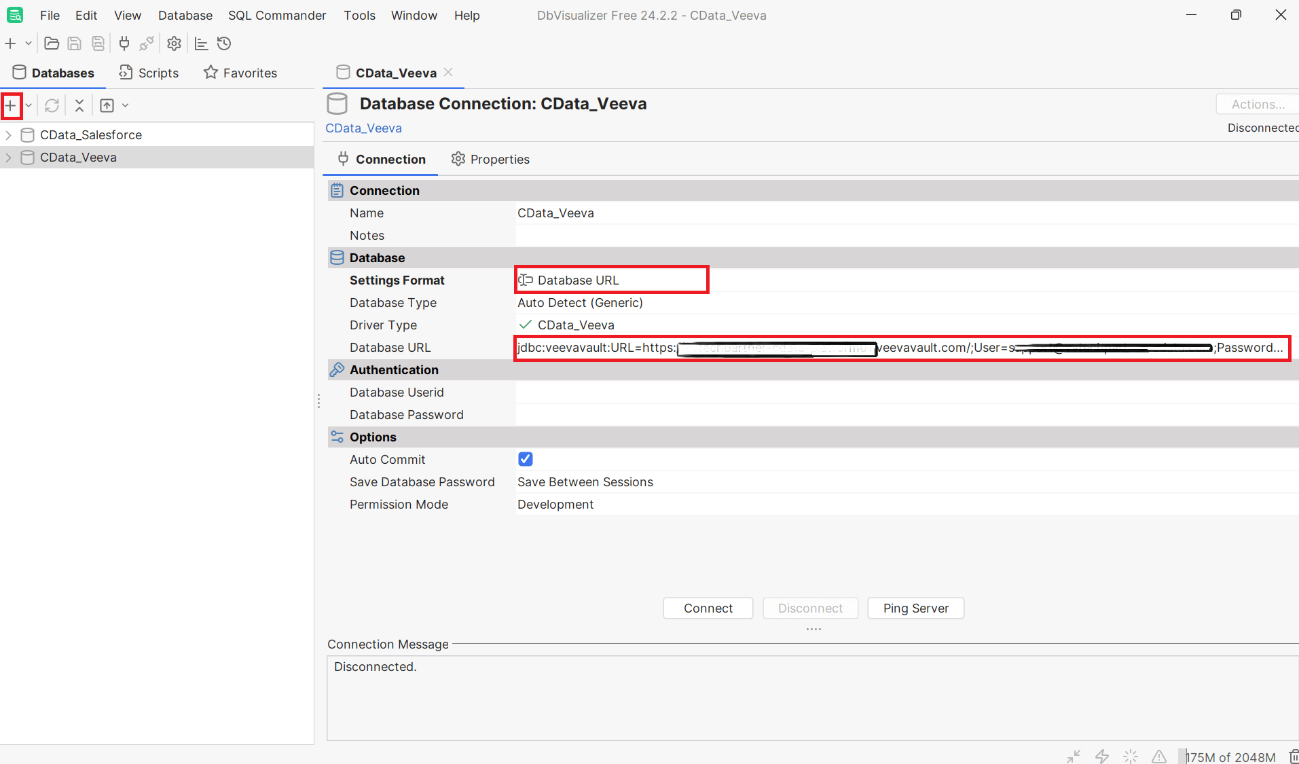
Task: Uncheck the Auto Commit checkbox
Action: tap(525, 459)
